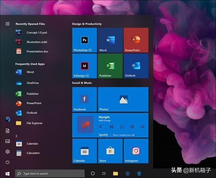Launch the Instagram tile
Image resolution: width=216 pixels, height=178 pixels.
tap(136, 151)
